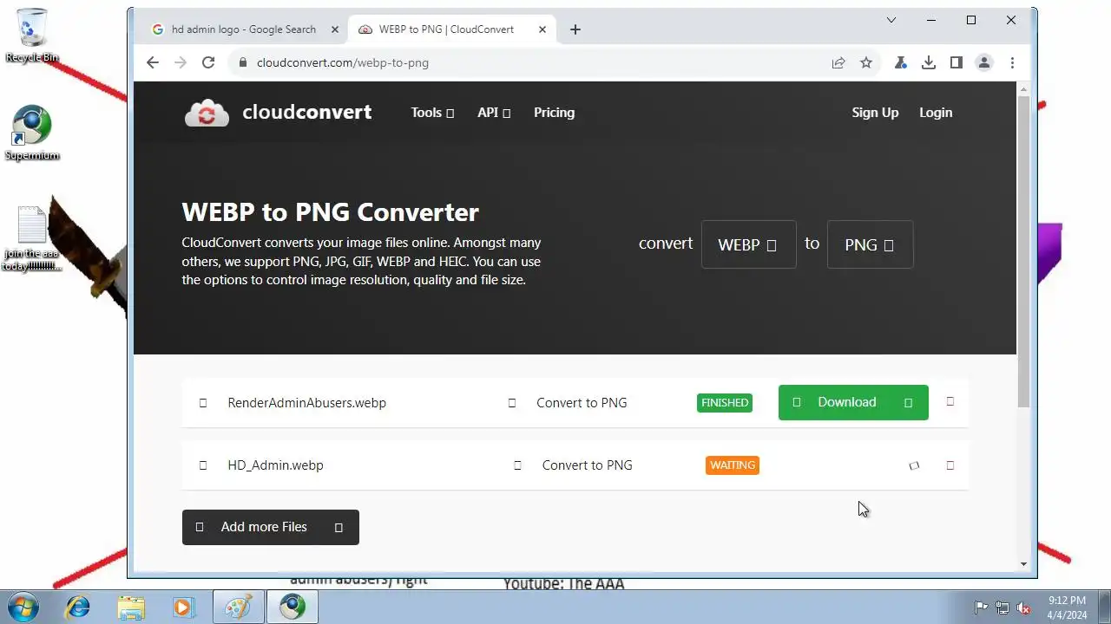Remove the HD_Admin.webp file row
This screenshot has height=624, width=1111.
(x=950, y=465)
